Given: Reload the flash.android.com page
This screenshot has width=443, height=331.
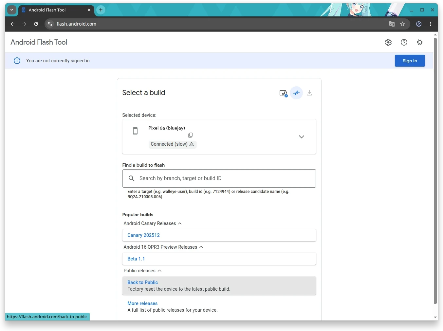Looking at the screenshot, I should coord(36,24).
